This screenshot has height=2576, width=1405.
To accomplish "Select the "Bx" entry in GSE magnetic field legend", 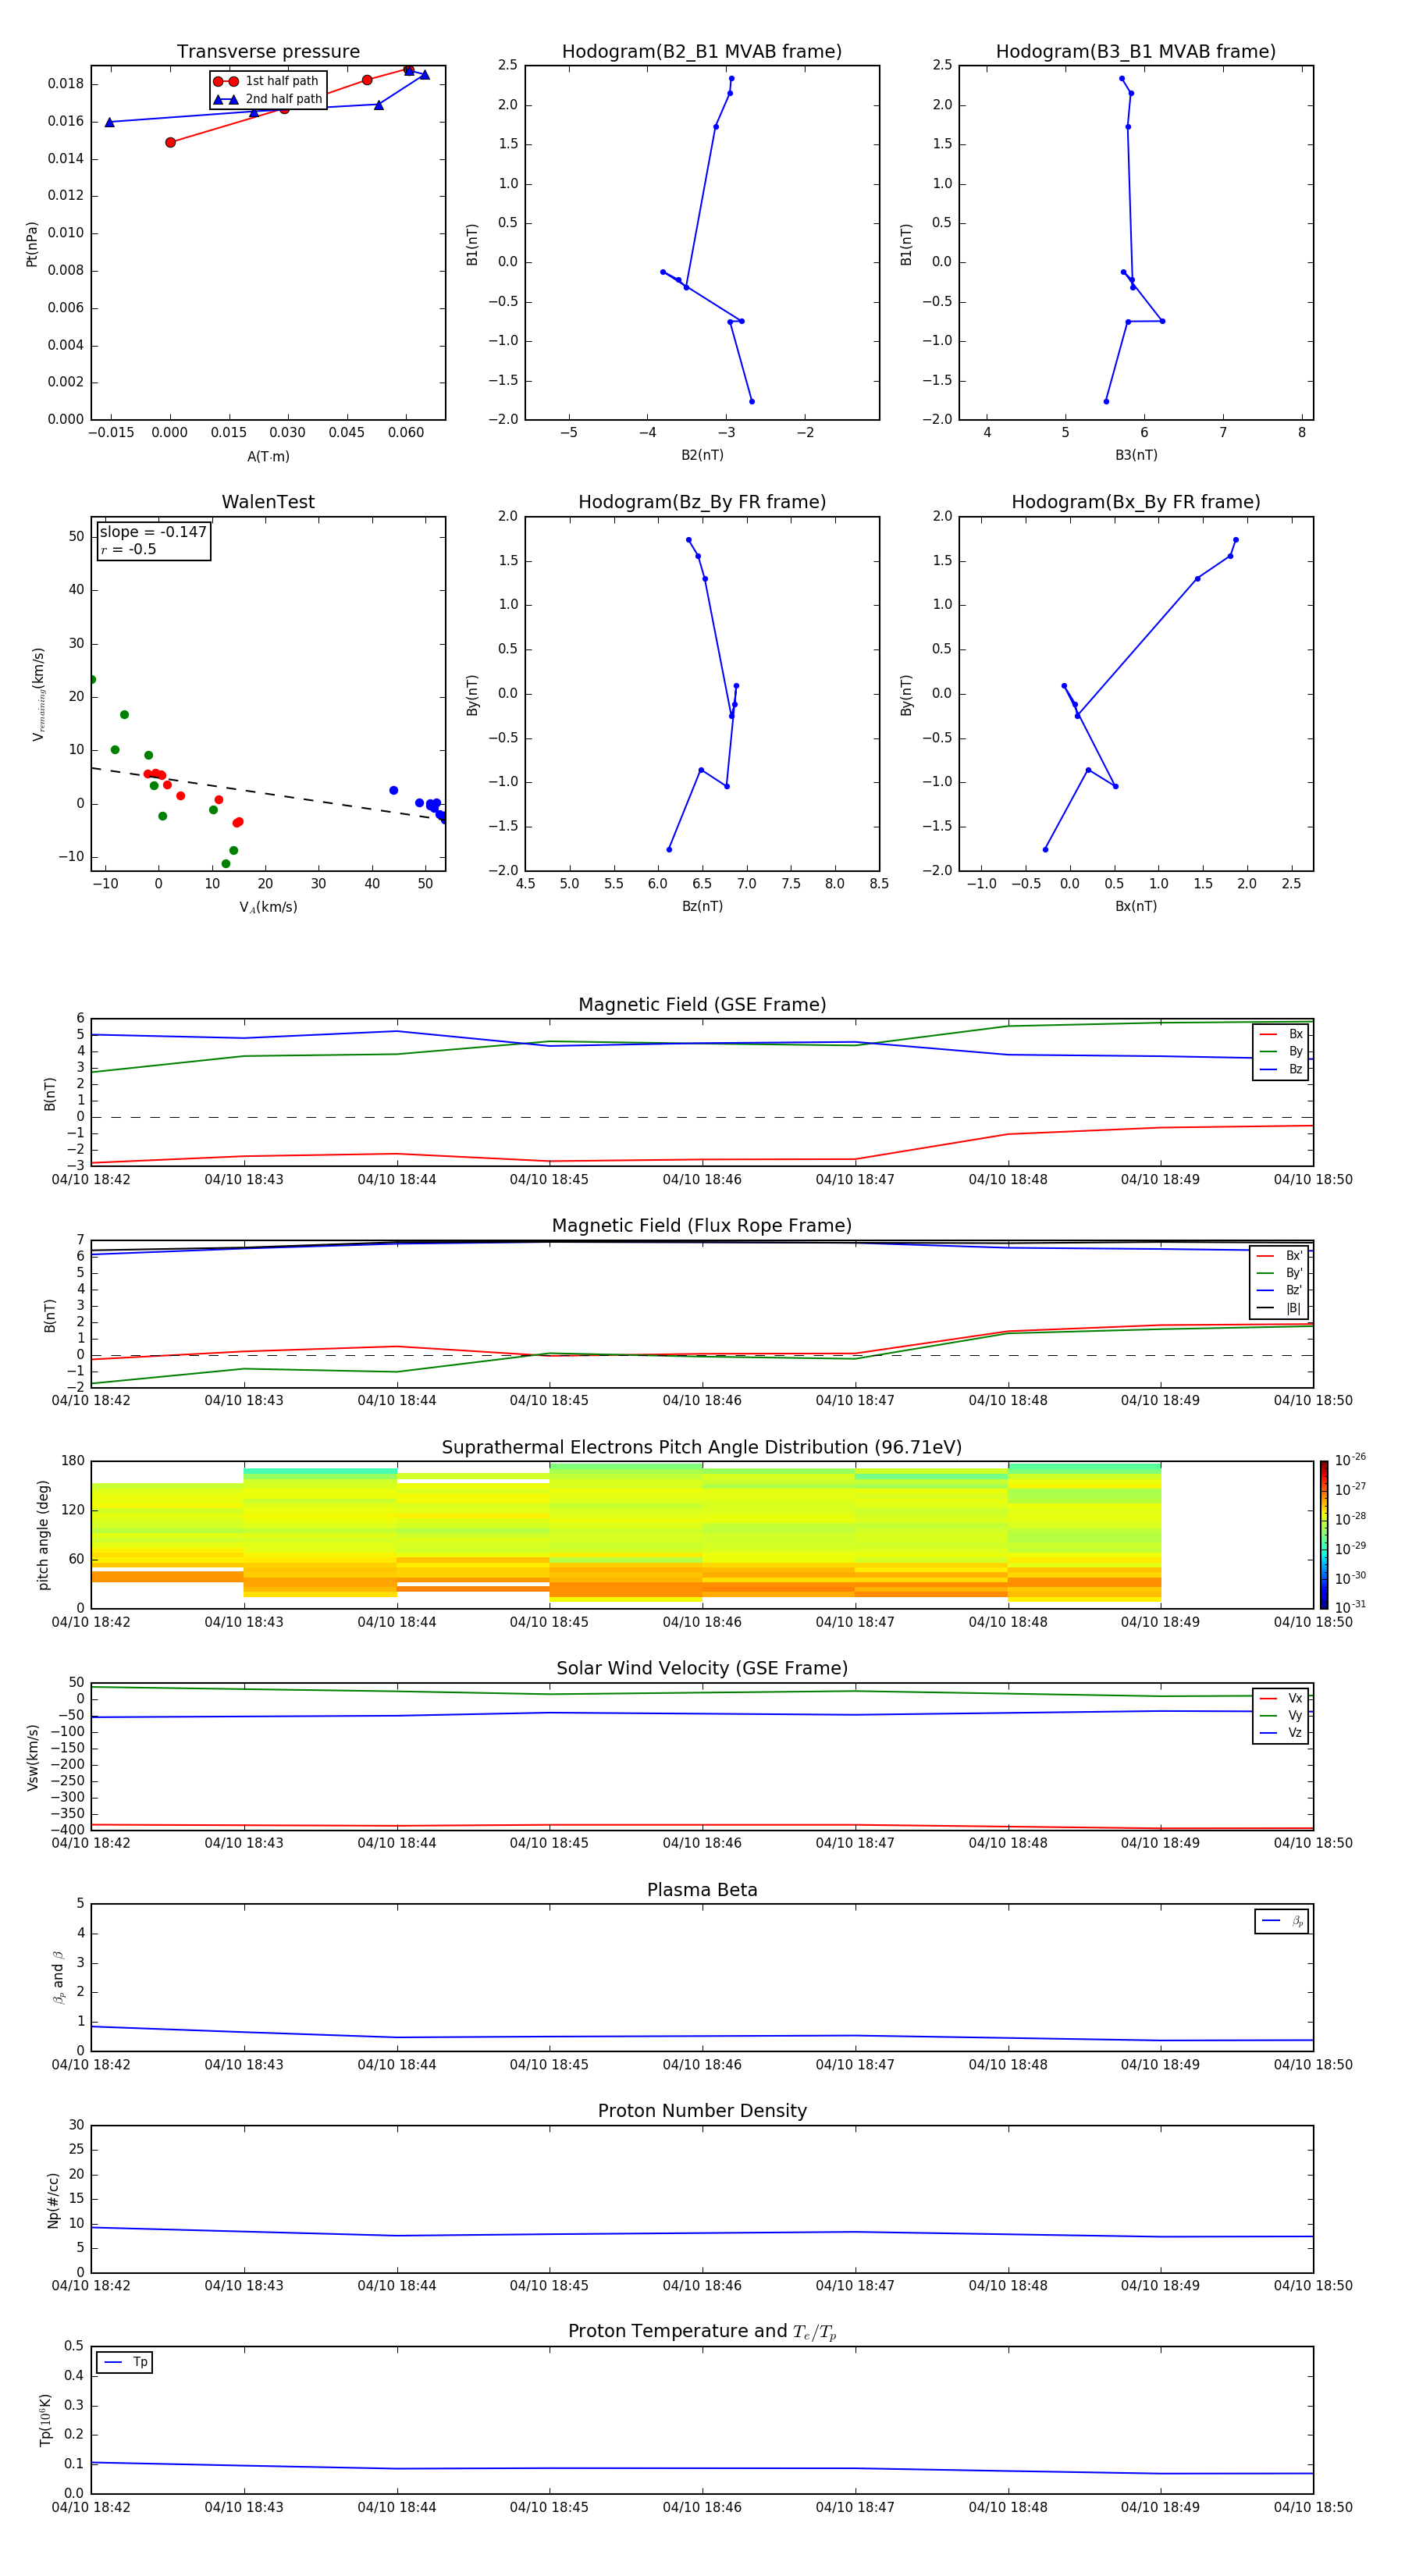I will pyautogui.click(x=1281, y=1034).
